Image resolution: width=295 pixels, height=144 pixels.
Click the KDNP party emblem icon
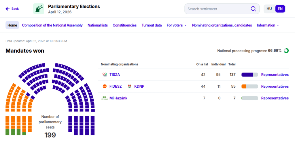(x=129, y=87)
